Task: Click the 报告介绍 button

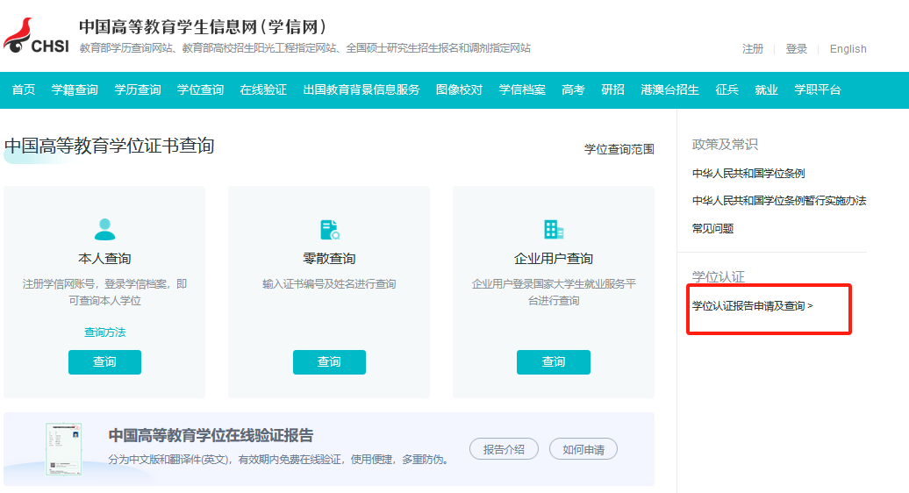Action: (504, 449)
